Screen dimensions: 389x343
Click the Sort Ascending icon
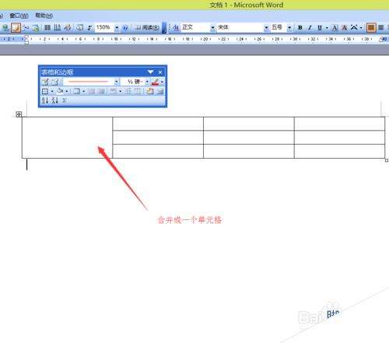[x=45, y=100]
